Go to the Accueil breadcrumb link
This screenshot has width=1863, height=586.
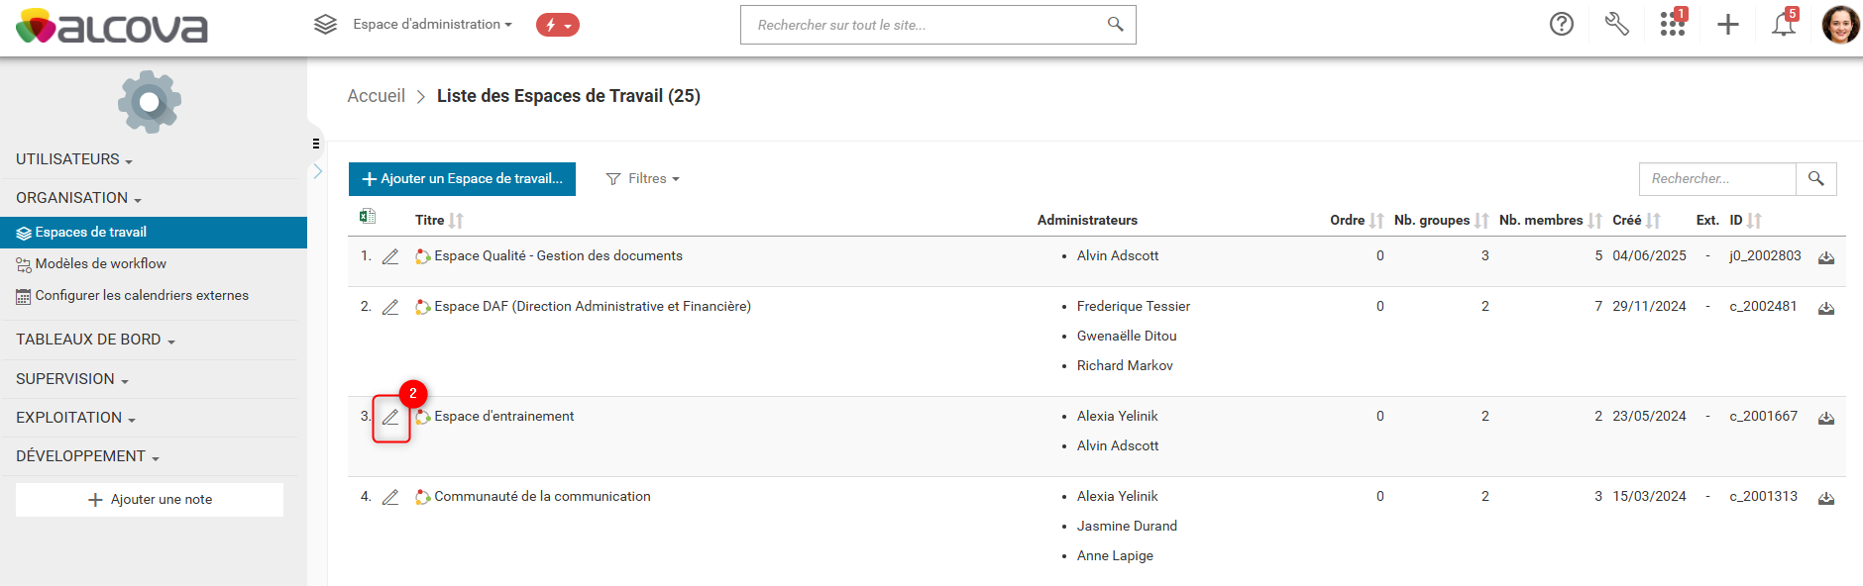click(x=376, y=96)
